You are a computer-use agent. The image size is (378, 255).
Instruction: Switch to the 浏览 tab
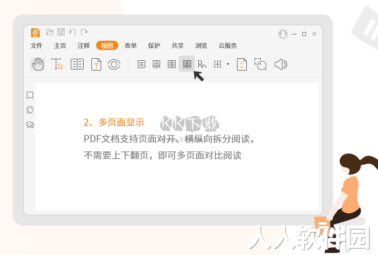click(201, 45)
